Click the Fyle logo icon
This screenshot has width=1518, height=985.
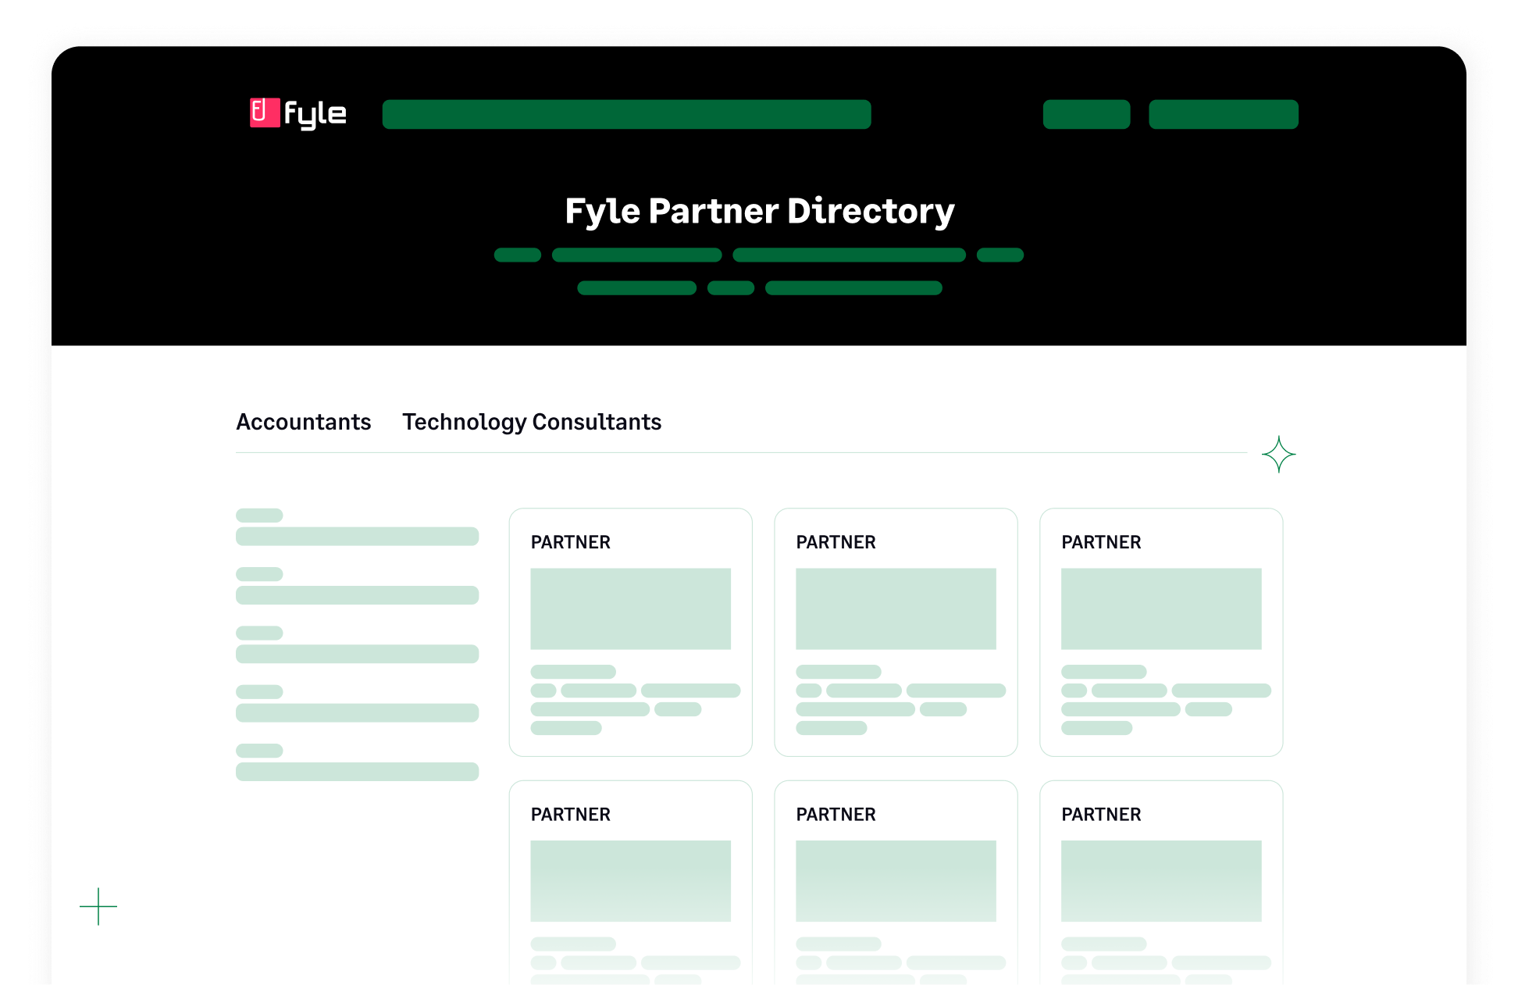(x=264, y=113)
